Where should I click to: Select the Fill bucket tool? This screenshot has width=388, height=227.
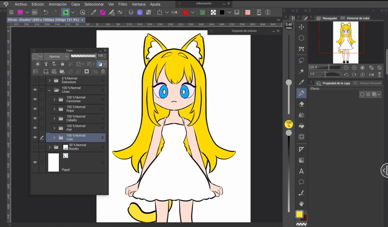(301, 126)
